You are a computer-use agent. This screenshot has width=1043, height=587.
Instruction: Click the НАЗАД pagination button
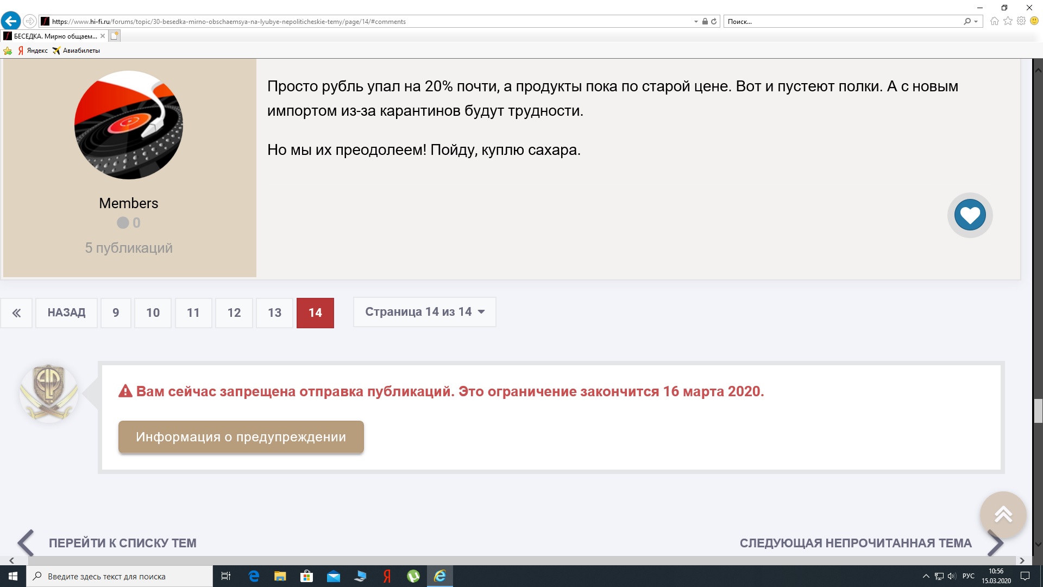[x=66, y=313]
